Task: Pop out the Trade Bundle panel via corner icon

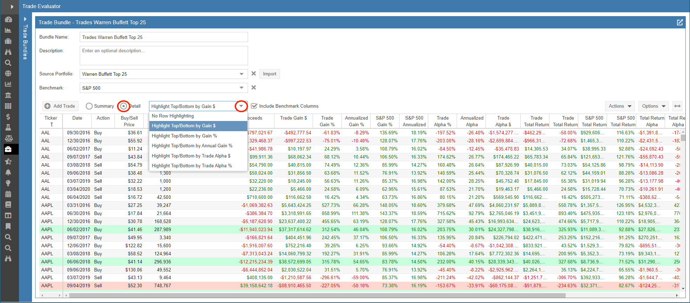Action: tap(680, 22)
